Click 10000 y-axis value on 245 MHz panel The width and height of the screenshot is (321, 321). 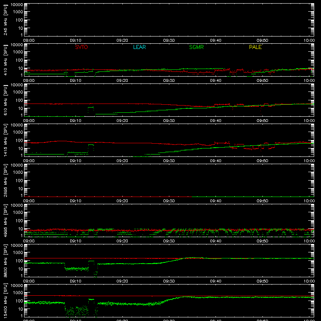point(17,5)
